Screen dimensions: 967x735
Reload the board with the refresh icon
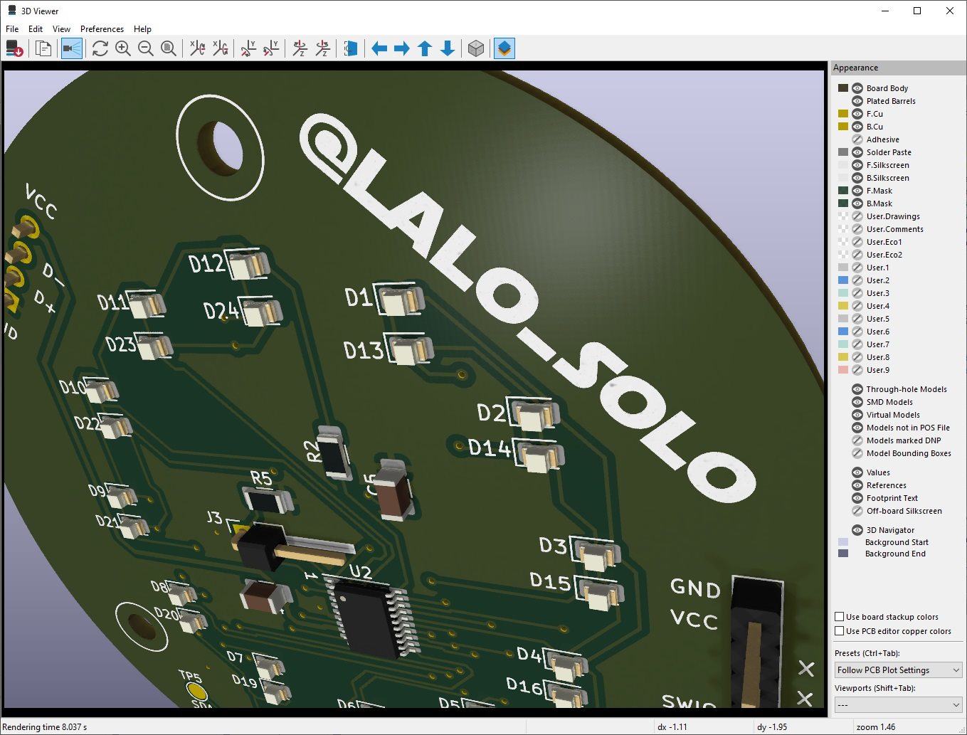click(x=100, y=48)
